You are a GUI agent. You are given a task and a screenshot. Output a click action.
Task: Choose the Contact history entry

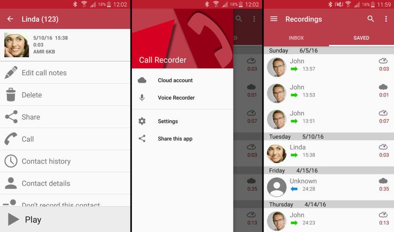click(x=65, y=161)
